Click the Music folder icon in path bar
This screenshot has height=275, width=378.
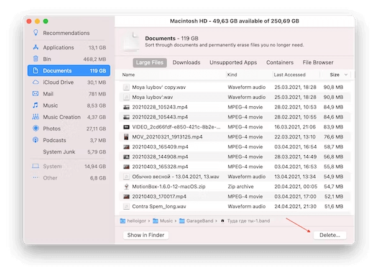click(x=155, y=221)
